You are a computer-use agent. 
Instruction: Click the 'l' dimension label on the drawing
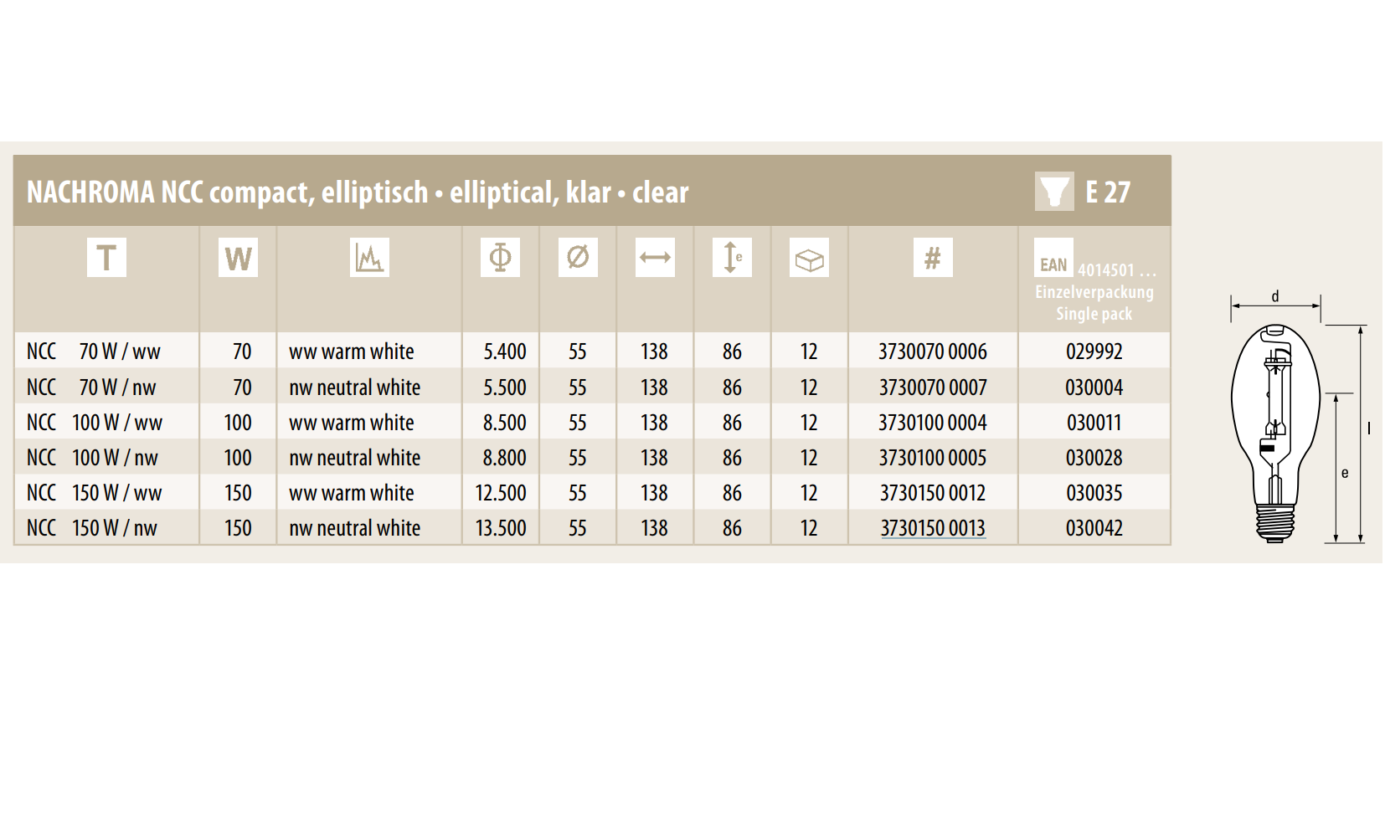click(x=1369, y=429)
